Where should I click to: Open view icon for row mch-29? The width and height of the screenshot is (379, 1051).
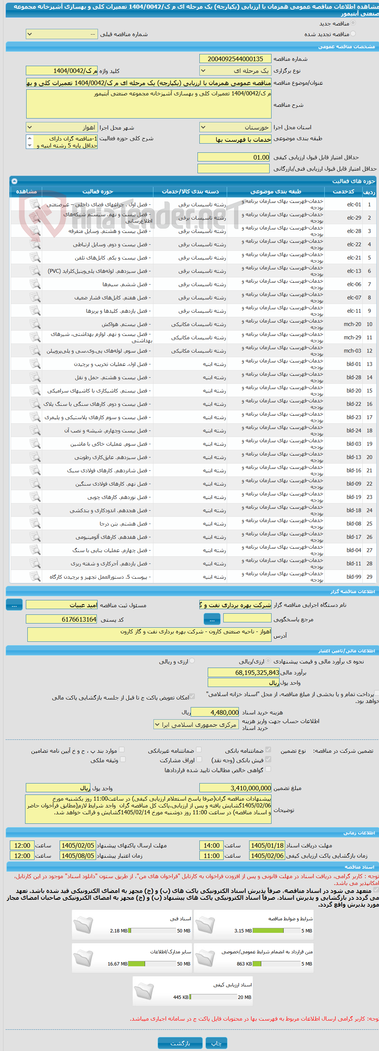click(x=35, y=337)
